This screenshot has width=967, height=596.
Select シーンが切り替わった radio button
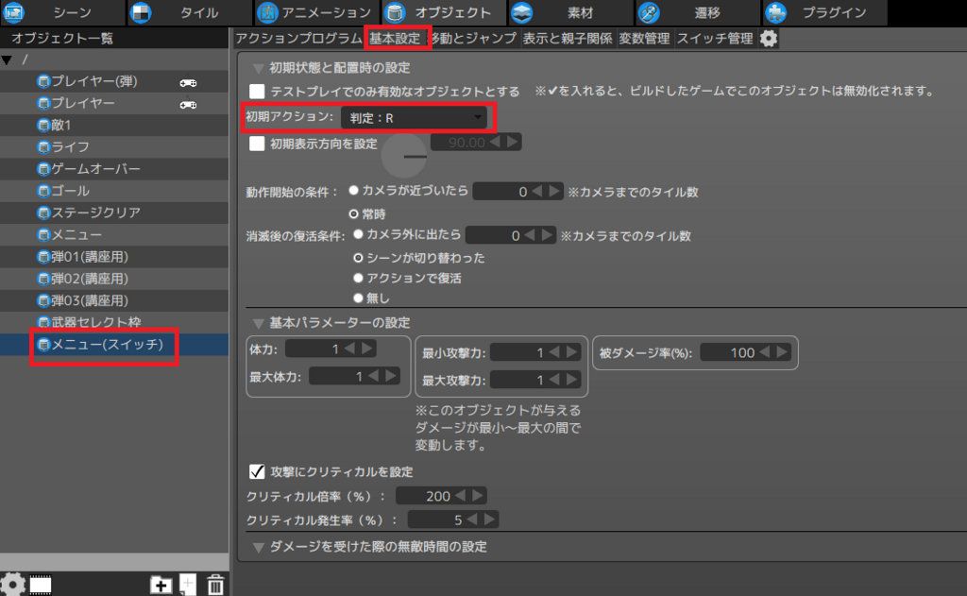(358, 258)
